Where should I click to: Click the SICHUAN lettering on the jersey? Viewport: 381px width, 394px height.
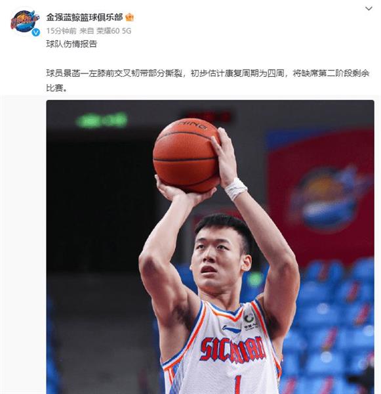coord(231,350)
